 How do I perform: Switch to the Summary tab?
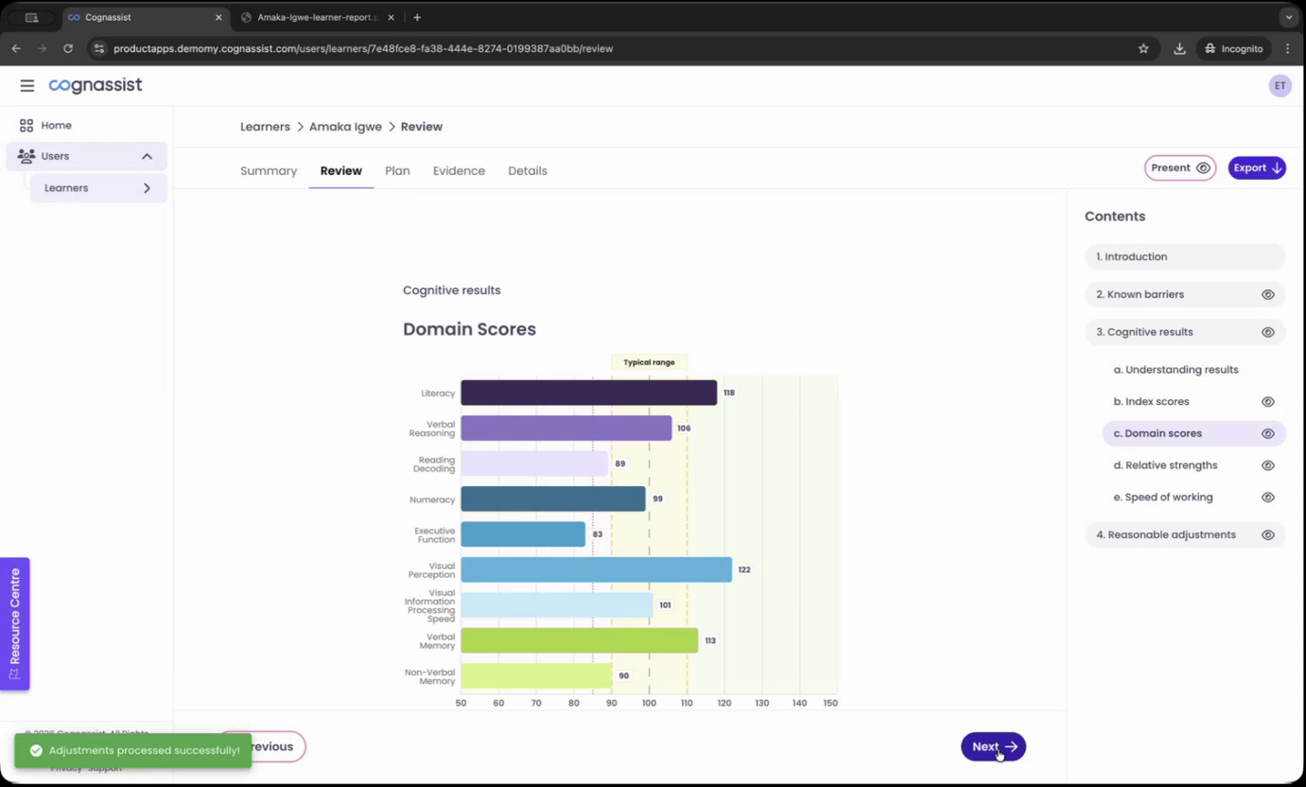269,171
